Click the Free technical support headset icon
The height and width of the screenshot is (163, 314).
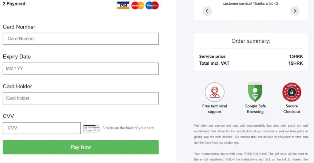[215, 92]
